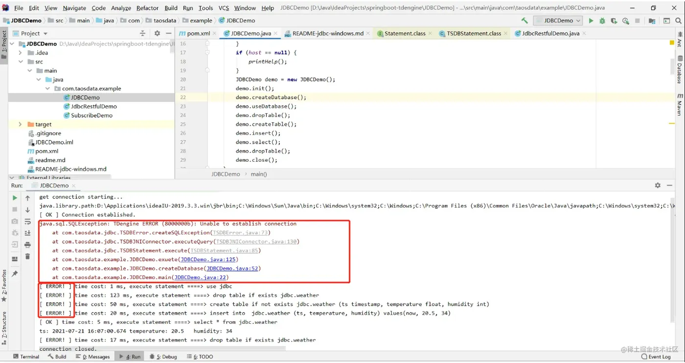Toggle the Database tool window
This screenshot has height=363, width=685.
tap(680, 69)
